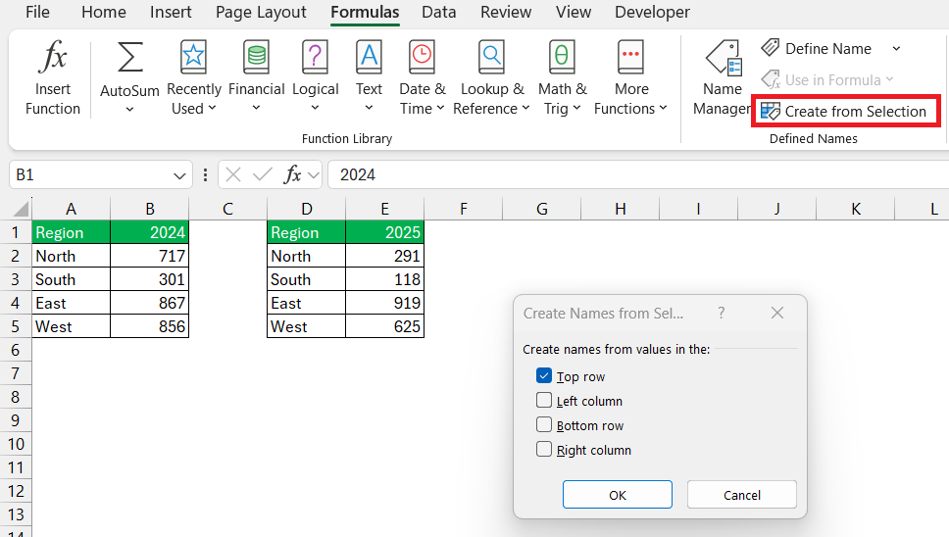Viewport: 949px width, 537px height.
Task: Open the File tab
Action: 37,12
